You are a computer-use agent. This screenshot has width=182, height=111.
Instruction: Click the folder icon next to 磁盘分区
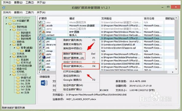14,69
